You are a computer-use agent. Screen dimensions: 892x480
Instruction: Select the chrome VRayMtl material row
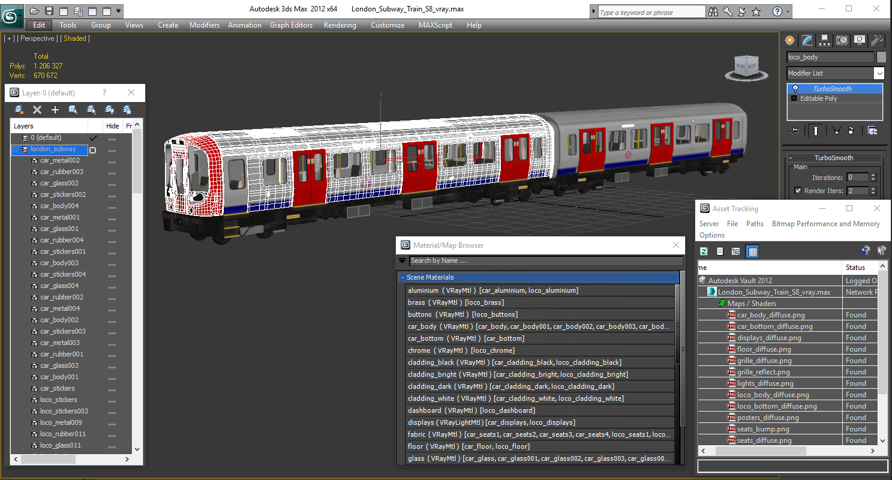point(540,350)
